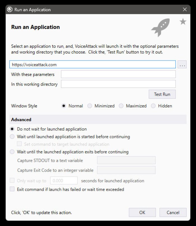Screen dimensions: 196x226
Task: Click 'seconds for launched application' text
Action: [113, 181]
